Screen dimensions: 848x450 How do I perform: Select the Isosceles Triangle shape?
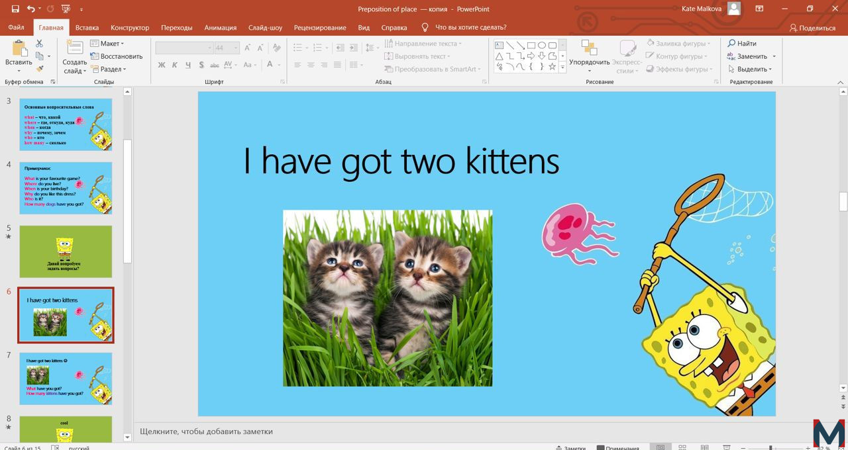[x=500, y=56]
